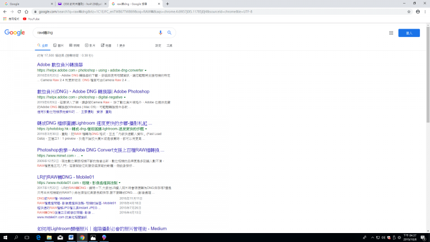
Task: Click the address bar URL
Action: coord(145,12)
